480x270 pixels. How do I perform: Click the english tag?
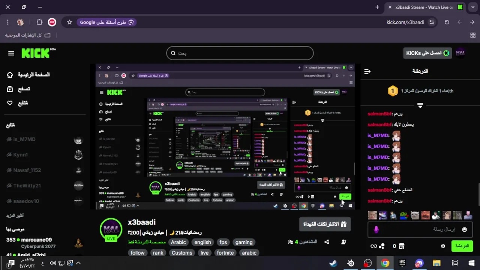point(202,242)
